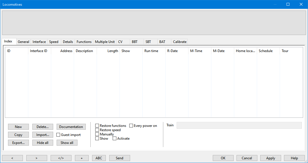Click the '+' button at bottom
The height and width of the screenshot is (163, 308).
click(x=82, y=158)
